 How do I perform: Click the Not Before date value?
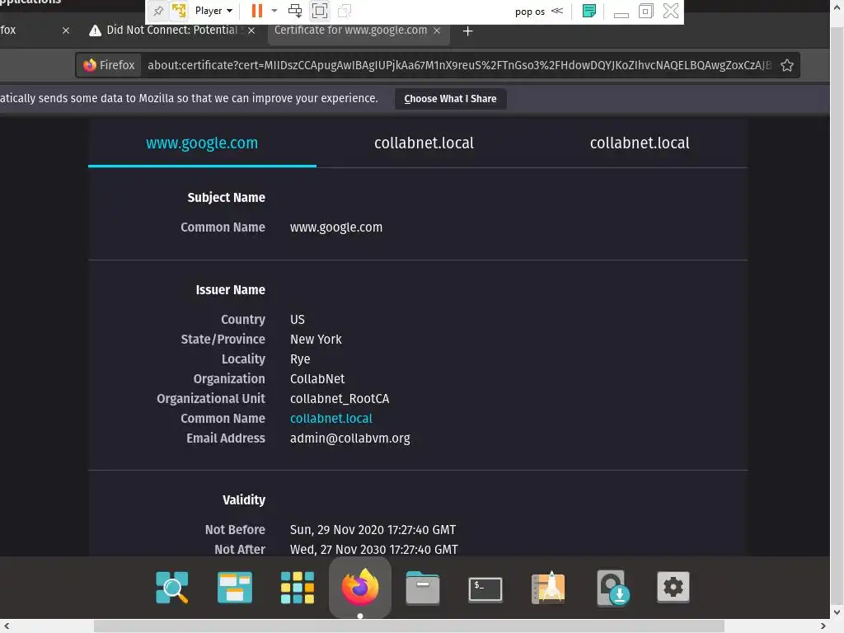373,530
